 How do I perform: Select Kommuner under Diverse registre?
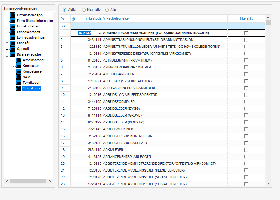31,66
